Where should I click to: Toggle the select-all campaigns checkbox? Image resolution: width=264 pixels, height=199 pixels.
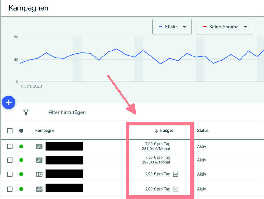tap(10, 130)
